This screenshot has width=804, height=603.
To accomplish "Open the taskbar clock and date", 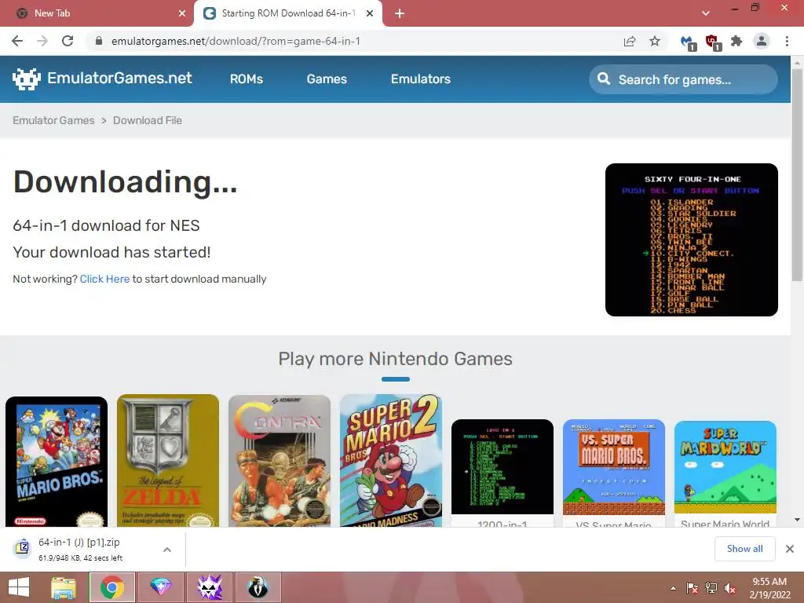I will click(769, 588).
